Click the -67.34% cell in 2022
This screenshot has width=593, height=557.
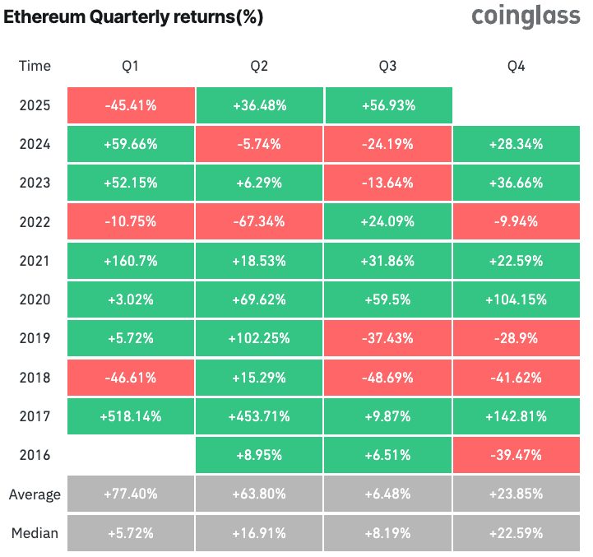(260, 222)
